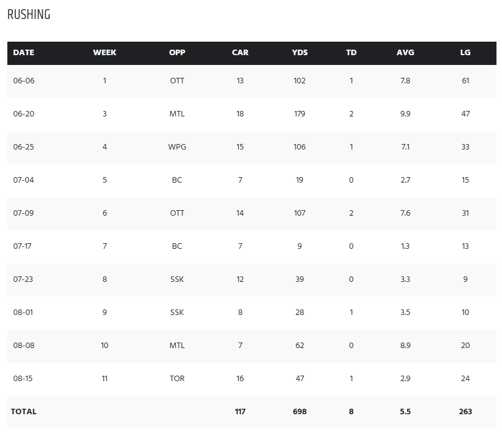Select the 61 longest run value
Screen dimensions: 502x432
click(x=465, y=81)
